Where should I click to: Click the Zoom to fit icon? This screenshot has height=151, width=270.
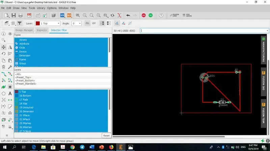[78, 15]
